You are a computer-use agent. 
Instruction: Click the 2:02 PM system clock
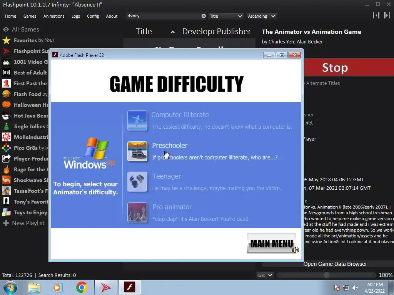click(x=374, y=285)
